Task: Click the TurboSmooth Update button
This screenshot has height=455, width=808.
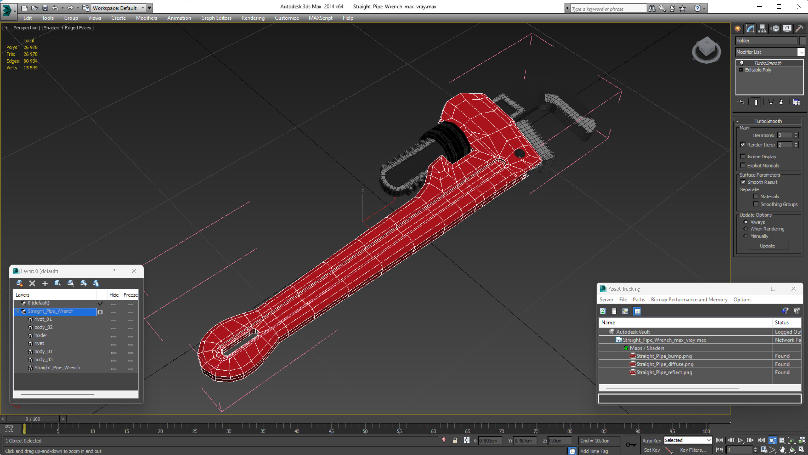Action: coord(768,246)
